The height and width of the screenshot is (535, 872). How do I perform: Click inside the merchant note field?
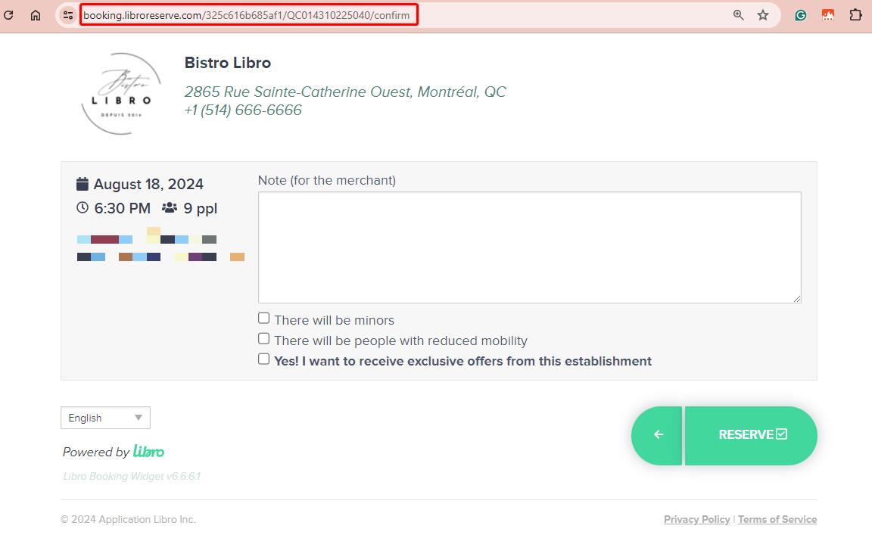click(530, 246)
